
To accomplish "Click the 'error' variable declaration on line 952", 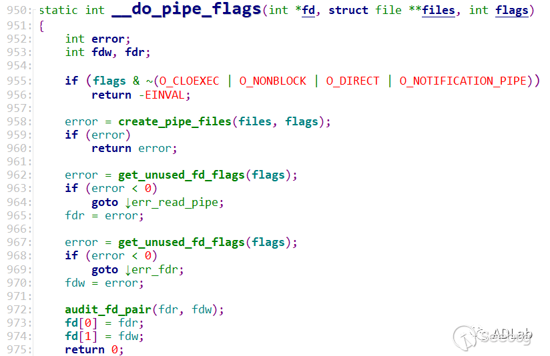I will point(108,39).
